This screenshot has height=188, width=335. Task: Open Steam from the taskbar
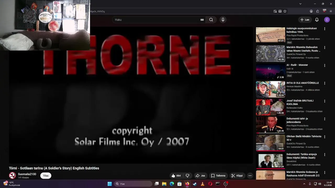click(x=195, y=184)
